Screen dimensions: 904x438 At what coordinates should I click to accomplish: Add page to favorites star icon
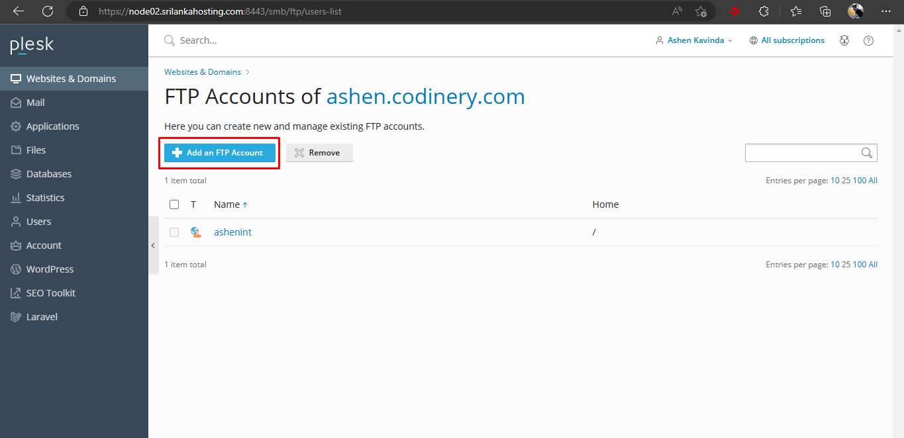point(701,11)
